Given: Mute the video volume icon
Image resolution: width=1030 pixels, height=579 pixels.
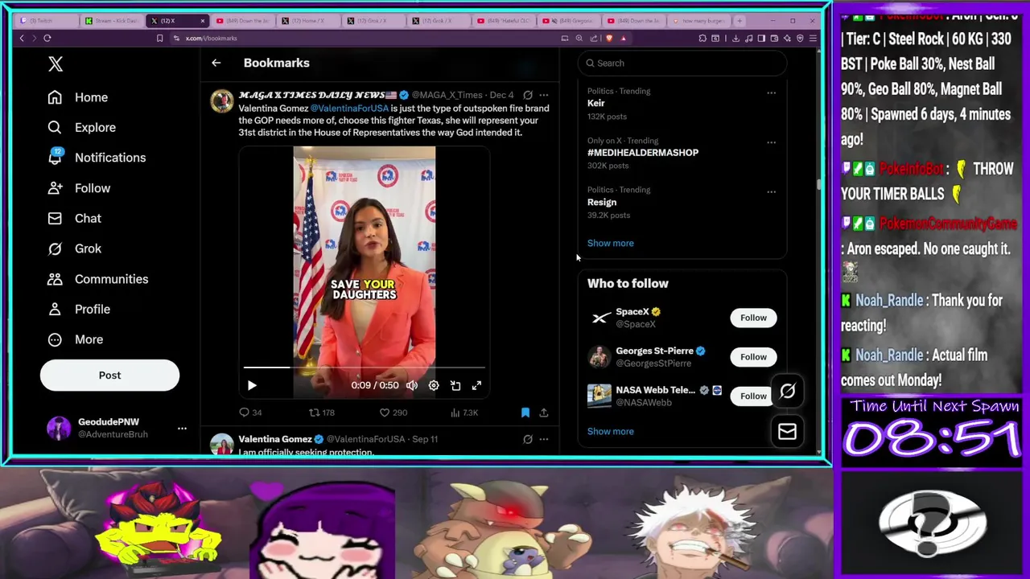Looking at the screenshot, I should click(x=412, y=385).
